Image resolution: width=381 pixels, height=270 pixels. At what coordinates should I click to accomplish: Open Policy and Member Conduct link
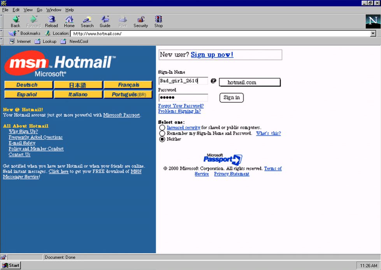[36, 149]
